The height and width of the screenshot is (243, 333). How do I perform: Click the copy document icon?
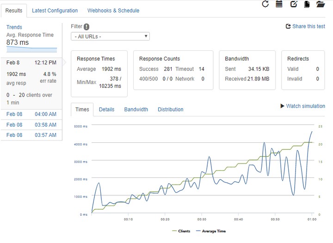point(307,4)
